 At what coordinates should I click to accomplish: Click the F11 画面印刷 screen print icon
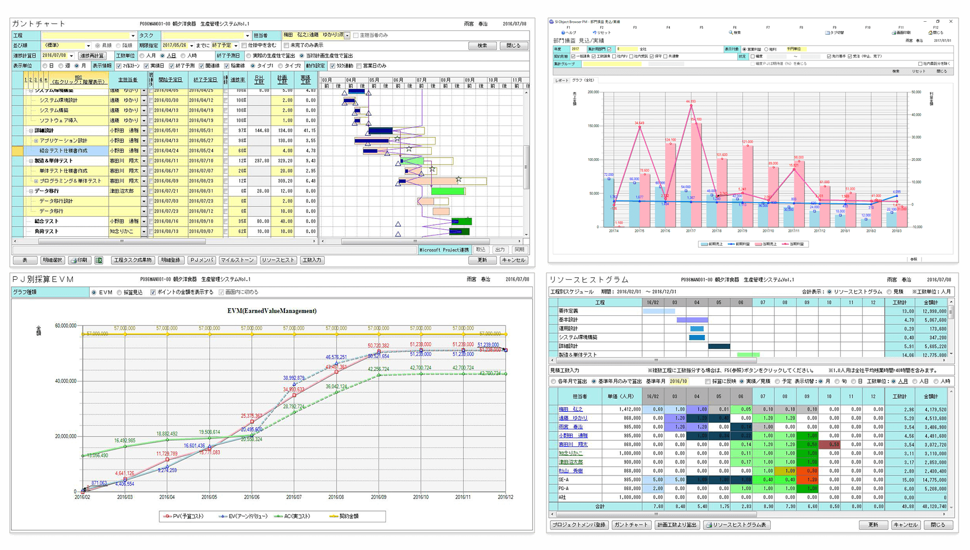(894, 33)
